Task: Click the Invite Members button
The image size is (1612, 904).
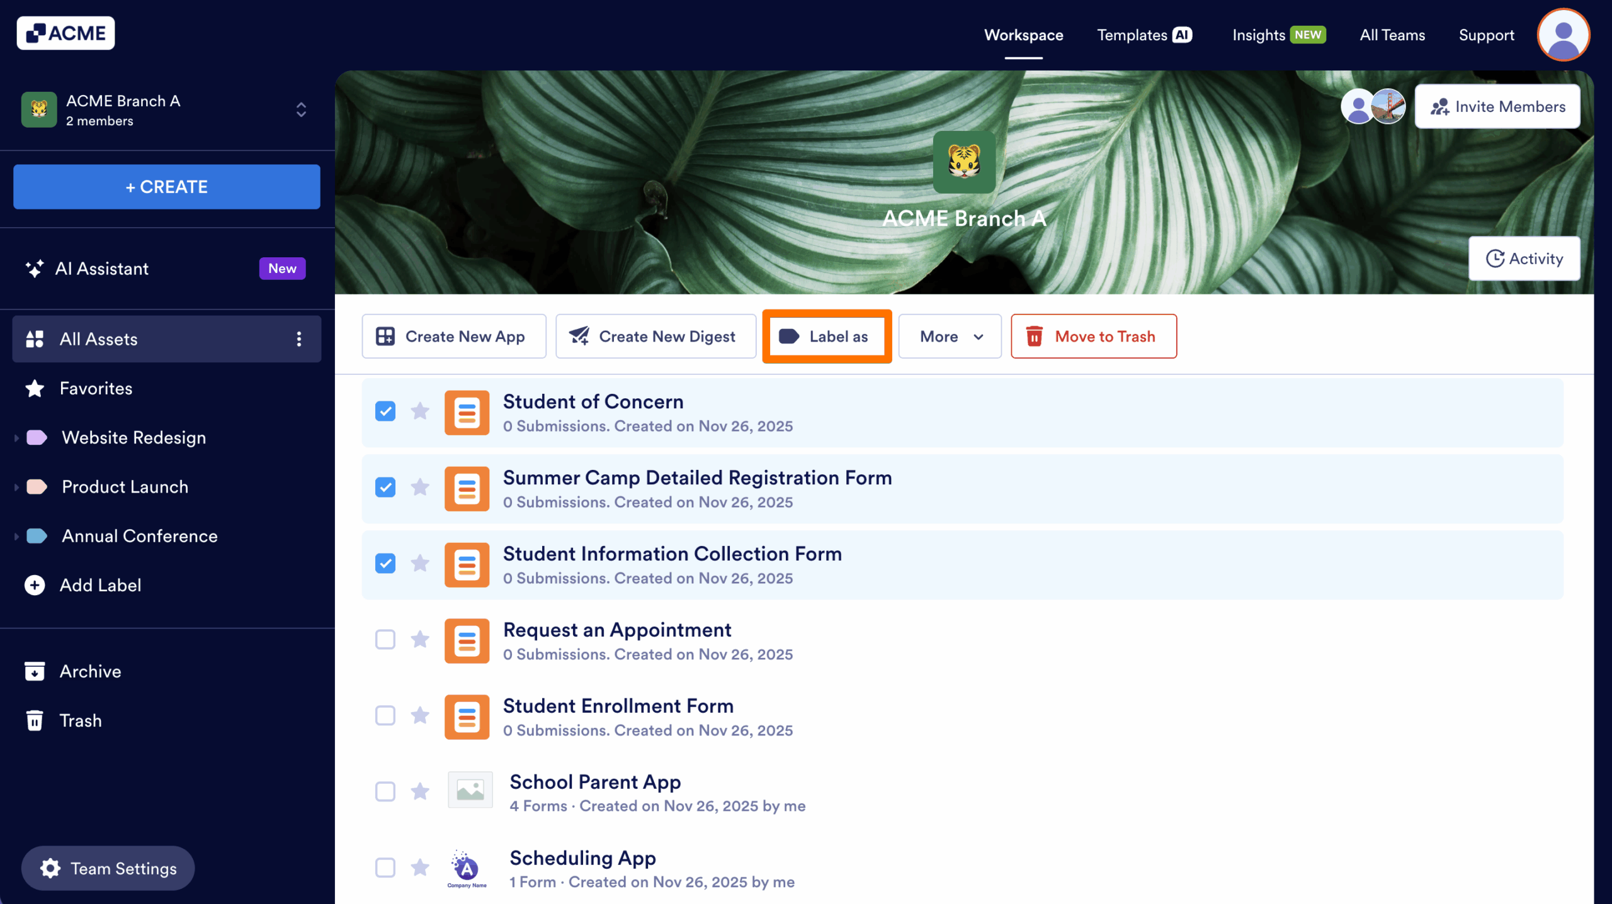Action: [x=1497, y=107]
